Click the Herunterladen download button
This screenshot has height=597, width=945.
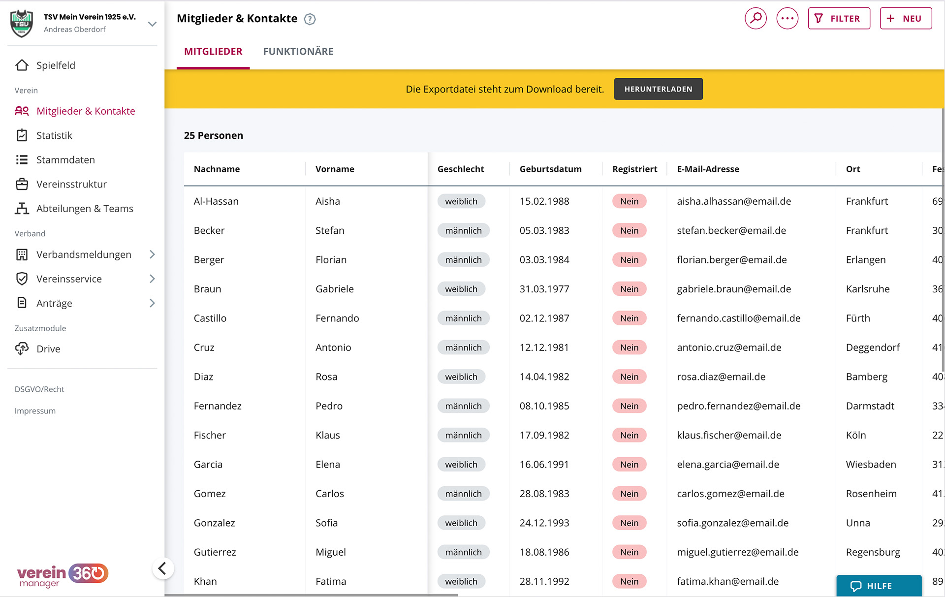pos(658,89)
